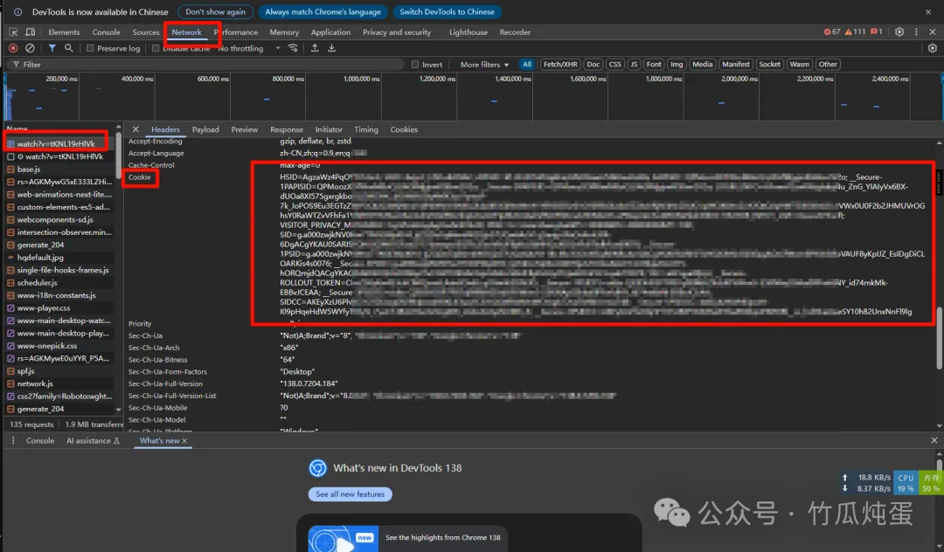Toggle the Fetch/XHR type filter

[x=560, y=65]
